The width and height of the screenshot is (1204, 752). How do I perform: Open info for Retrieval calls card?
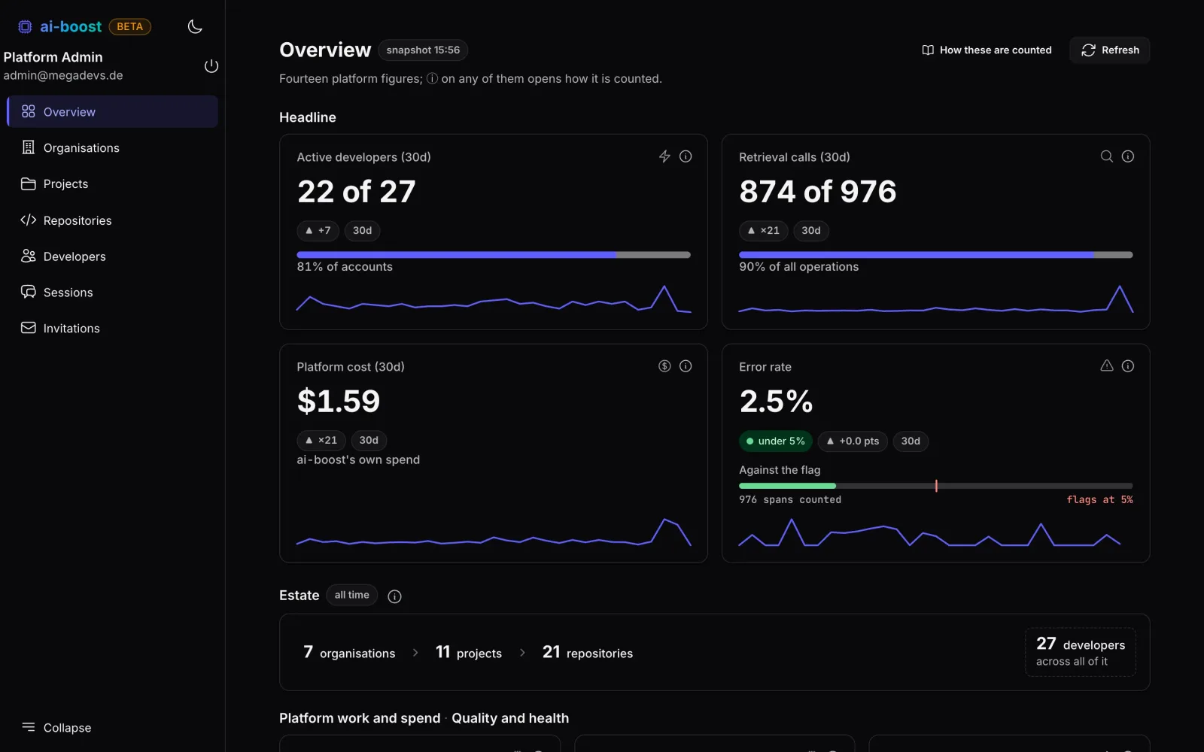1128,156
